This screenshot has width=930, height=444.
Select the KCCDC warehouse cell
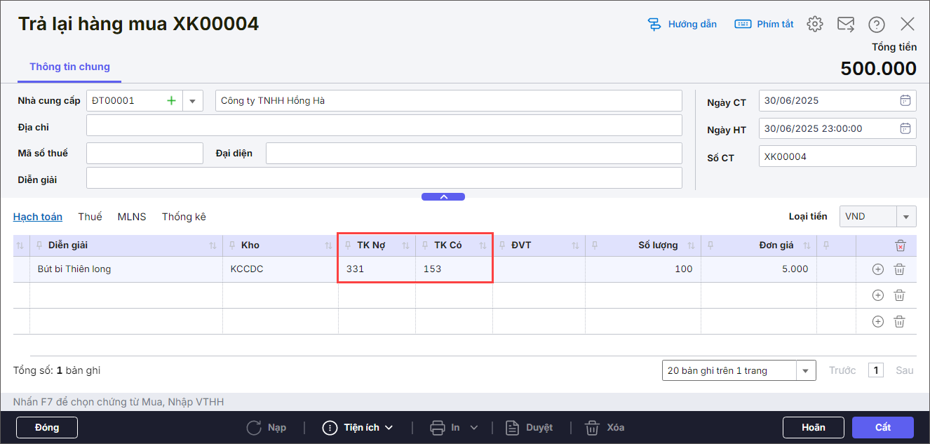[281, 269]
